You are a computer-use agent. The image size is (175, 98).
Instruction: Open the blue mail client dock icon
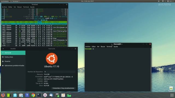(51, 95)
